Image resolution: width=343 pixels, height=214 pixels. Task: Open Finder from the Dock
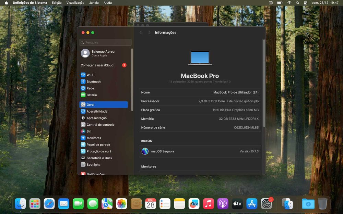pos(20,204)
